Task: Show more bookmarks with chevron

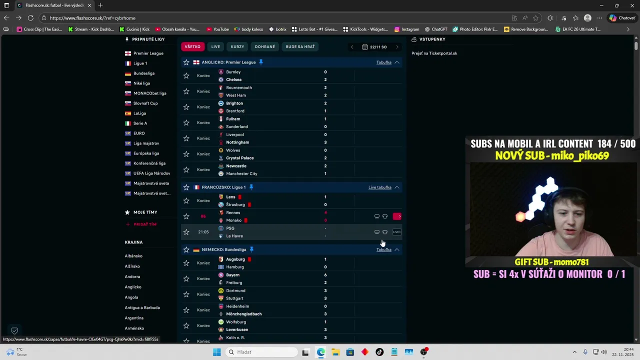Action: tap(628, 29)
